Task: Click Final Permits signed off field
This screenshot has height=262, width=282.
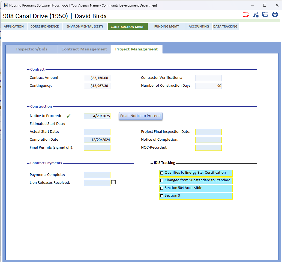Action: pyautogui.click(x=97, y=148)
